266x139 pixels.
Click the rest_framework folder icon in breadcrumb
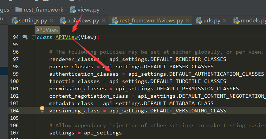click(x=19, y=9)
